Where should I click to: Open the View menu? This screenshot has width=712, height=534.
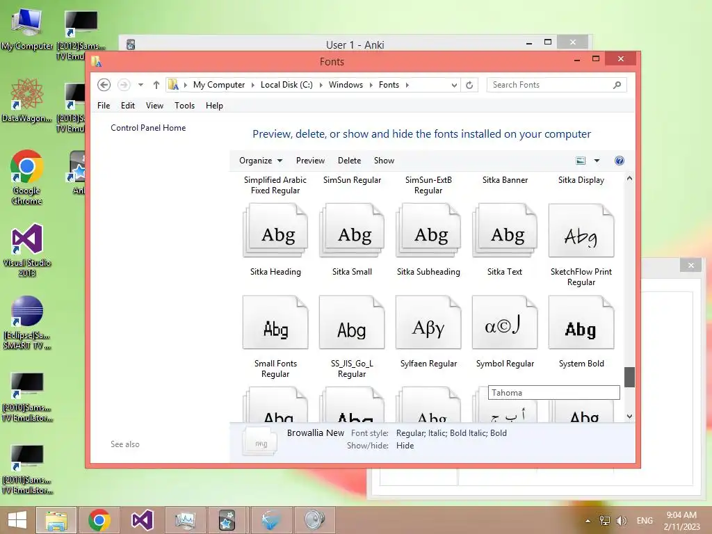(154, 106)
